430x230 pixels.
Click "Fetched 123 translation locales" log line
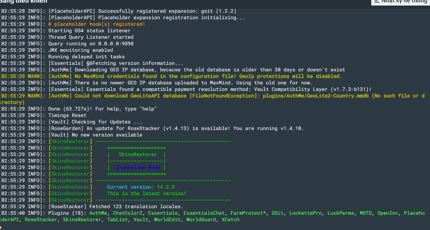point(136,207)
